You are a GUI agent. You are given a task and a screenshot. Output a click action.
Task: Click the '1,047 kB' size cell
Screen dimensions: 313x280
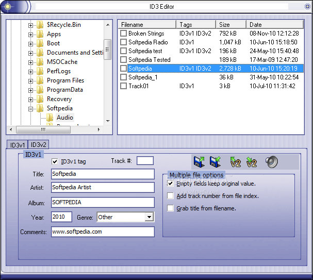point(230,42)
